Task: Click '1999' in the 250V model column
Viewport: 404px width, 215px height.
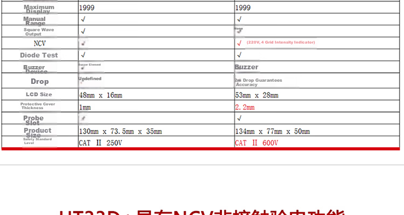Action: pyautogui.click(x=87, y=8)
